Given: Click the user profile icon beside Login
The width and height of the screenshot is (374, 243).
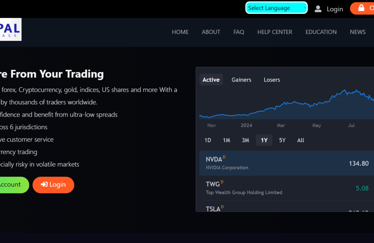Looking at the screenshot, I should click(318, 9).
